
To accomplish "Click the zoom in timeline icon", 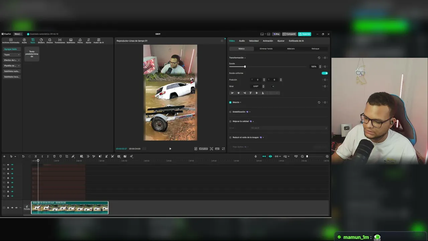I will 327,156.
